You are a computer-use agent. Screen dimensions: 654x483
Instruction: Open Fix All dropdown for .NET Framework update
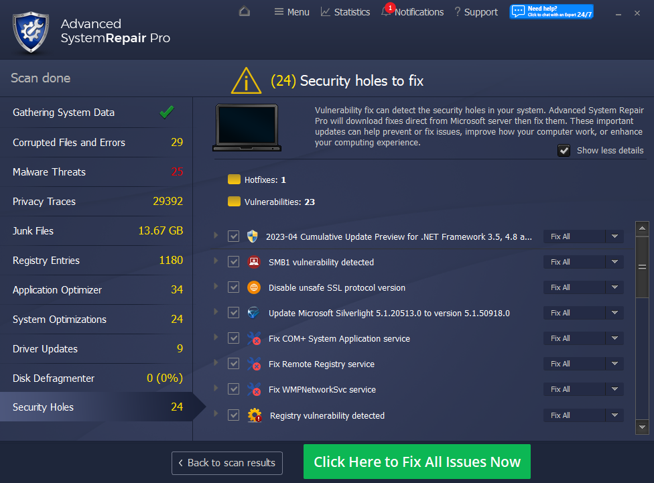614,236
